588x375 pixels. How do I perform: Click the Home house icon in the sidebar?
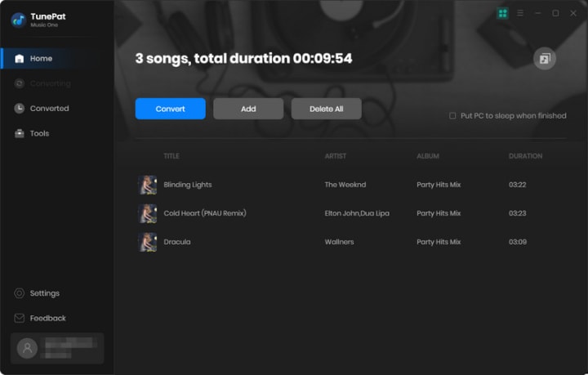pos(19,59)
